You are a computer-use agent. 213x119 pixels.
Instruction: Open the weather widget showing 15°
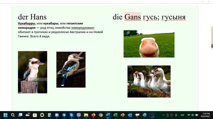[x=28, y=115]
